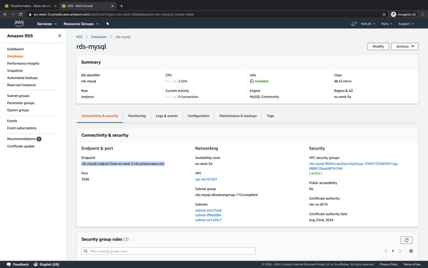Expand the Actions dropdown button
The height and width of the screenshot is (268, 428).
point(405,46)
